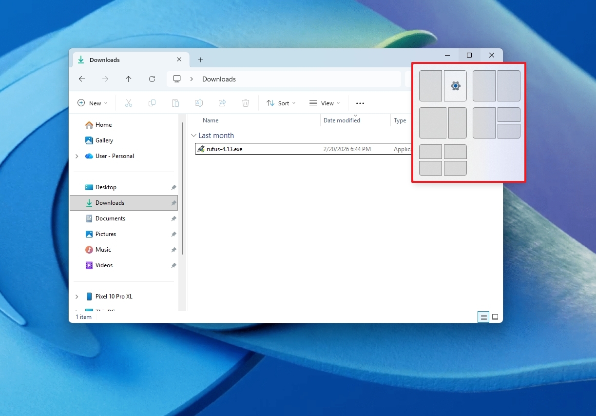Switch to details view in the status bar

point(483,317)
